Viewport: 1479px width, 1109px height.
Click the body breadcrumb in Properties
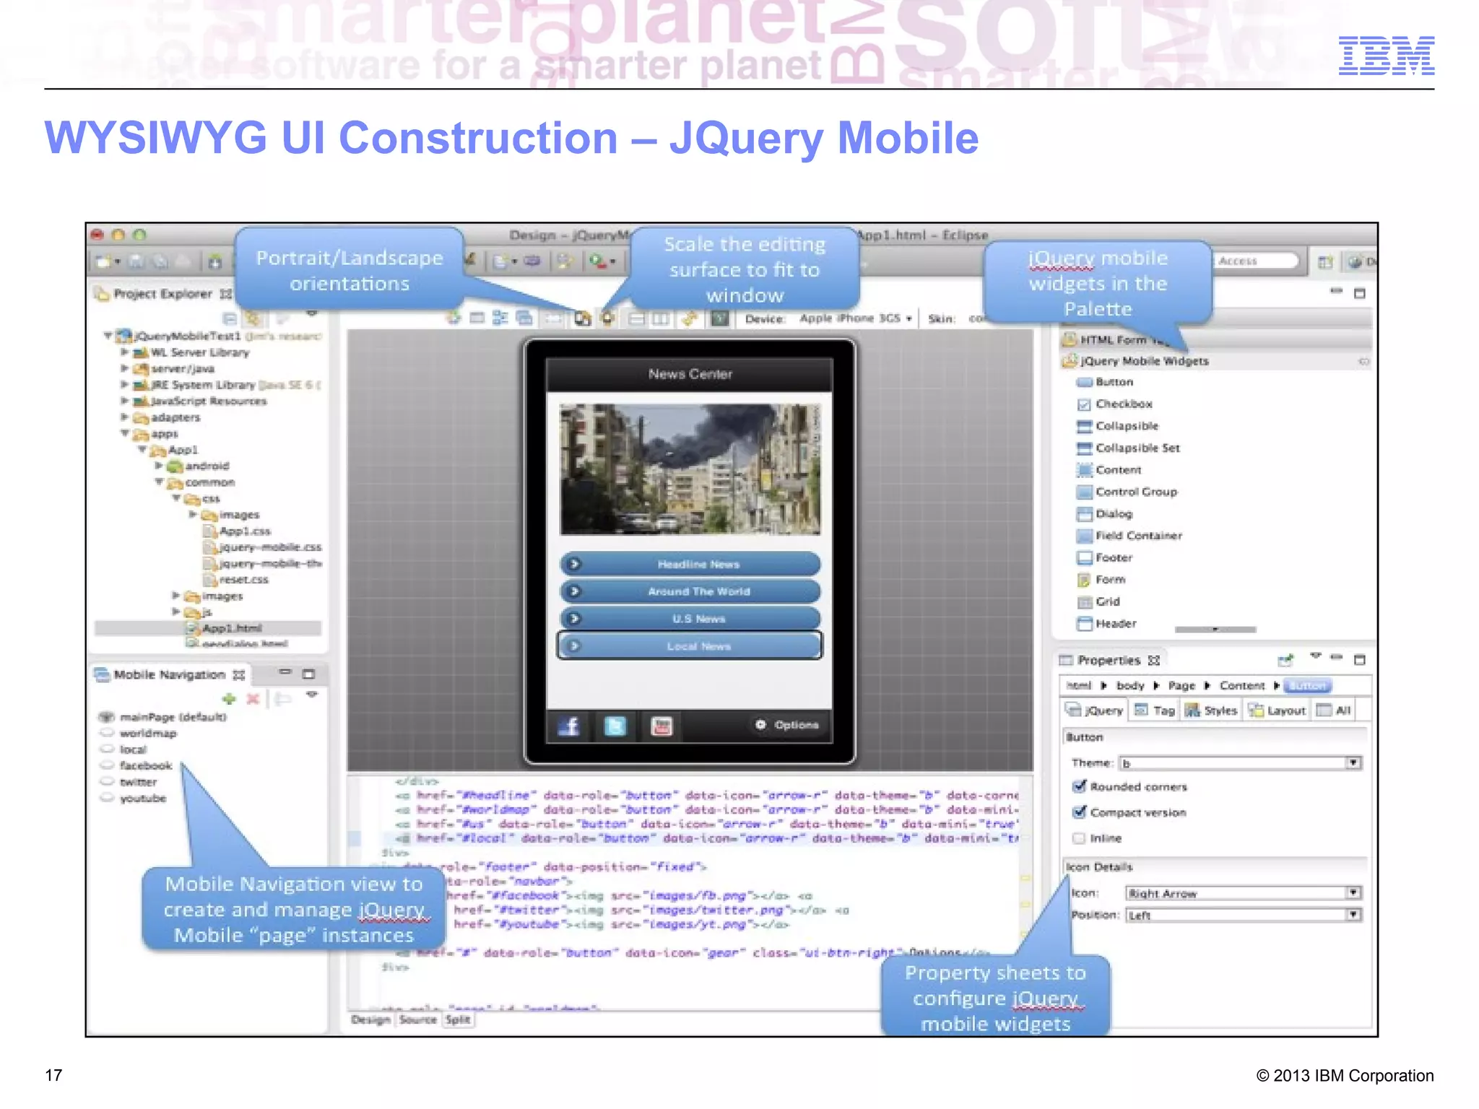point(1130,685)
